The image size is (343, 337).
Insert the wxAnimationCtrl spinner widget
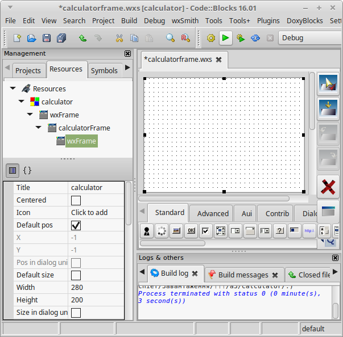coord(162,231)
